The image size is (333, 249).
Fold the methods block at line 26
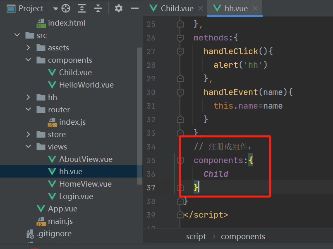tap(180, 38)
